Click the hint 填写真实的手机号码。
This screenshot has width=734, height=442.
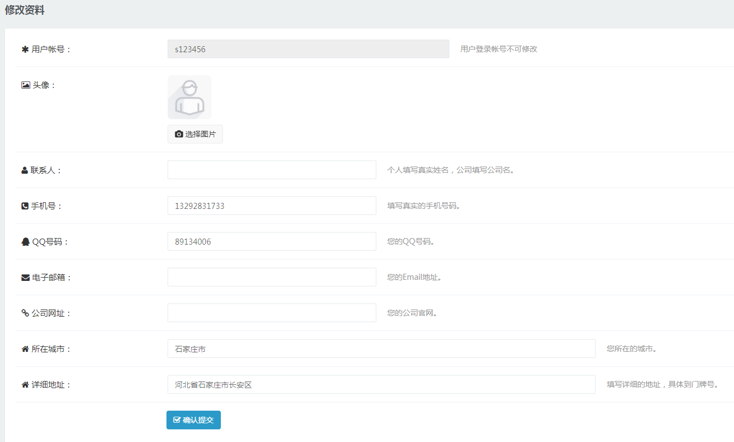point(424,206)
